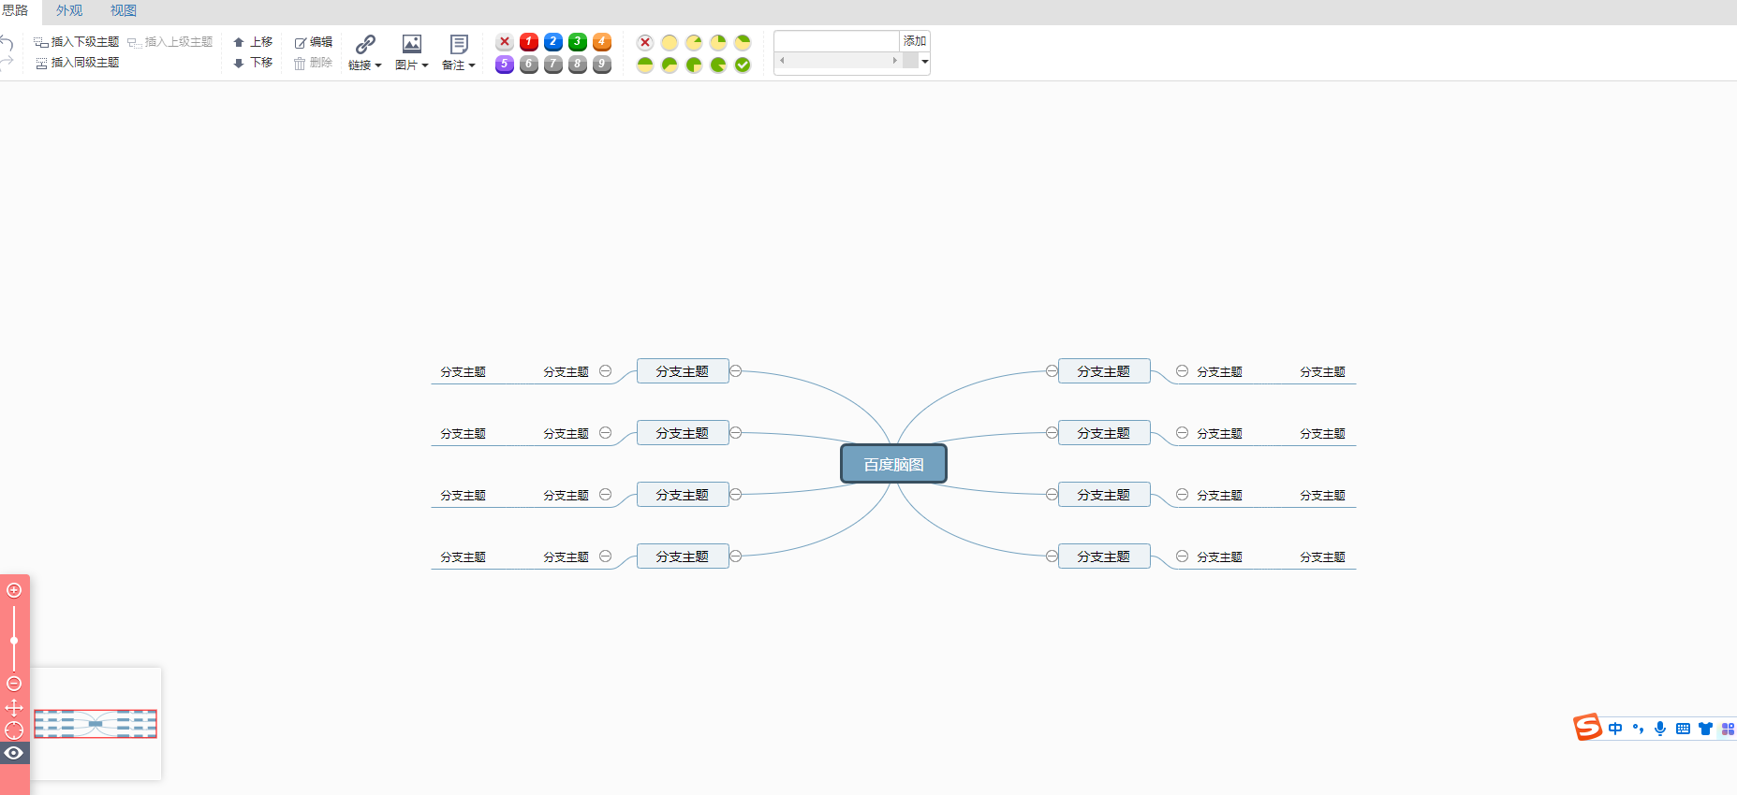Viewport: 1737px width, 795px height.
Task: Switch to the 外观 tab
Action: point(69,11)
